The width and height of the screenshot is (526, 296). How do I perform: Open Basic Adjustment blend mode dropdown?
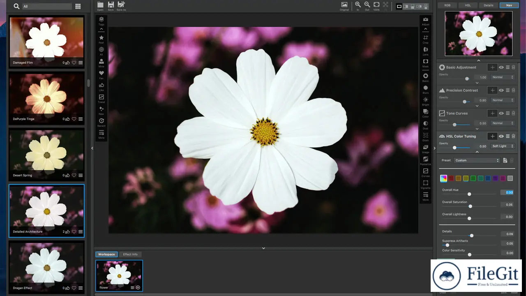click(x=503, y=77)
